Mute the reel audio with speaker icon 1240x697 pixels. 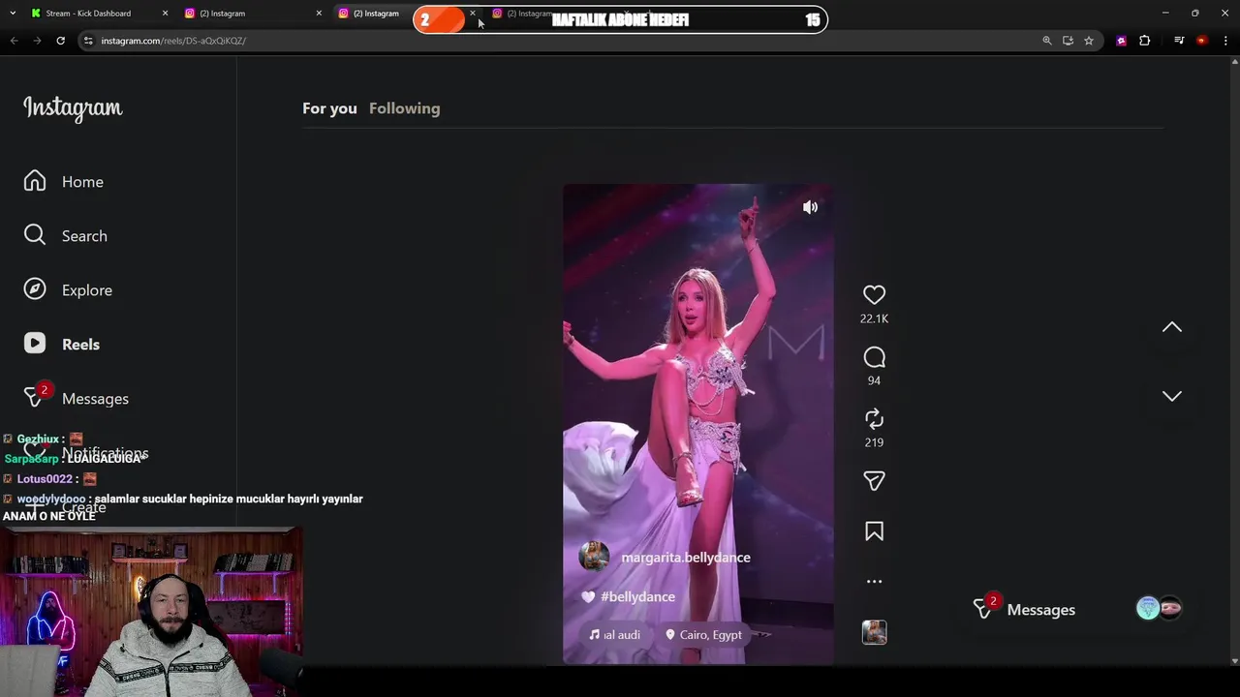click(x=810, y=207)
